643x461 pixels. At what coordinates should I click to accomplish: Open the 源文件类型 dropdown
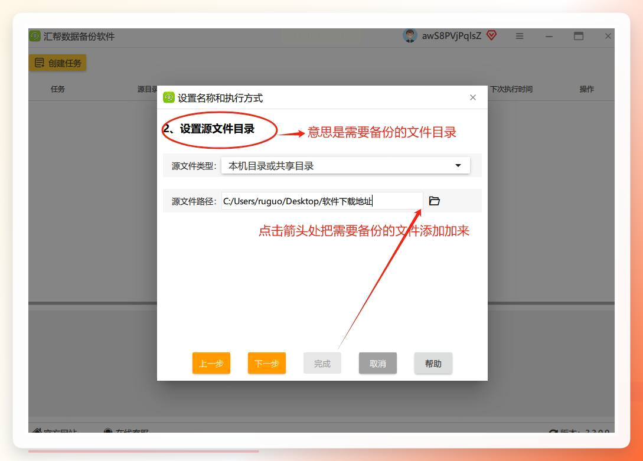pyautogui.click(x=345, y=165)
